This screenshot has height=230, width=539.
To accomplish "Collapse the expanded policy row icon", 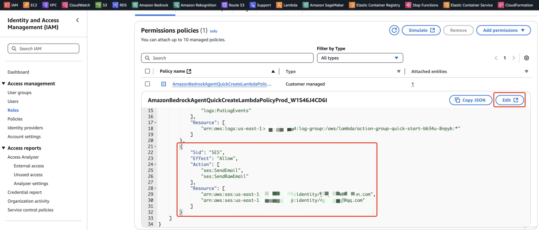I will point(164,84).
